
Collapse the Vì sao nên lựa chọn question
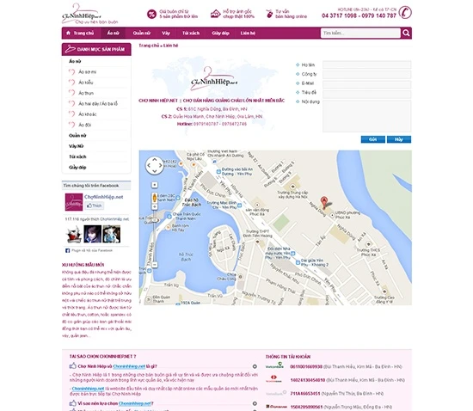click(x=255, y=403)
